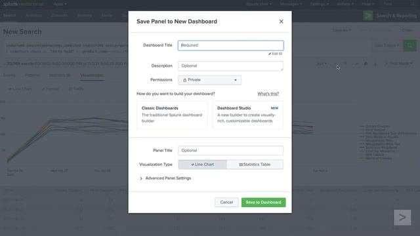Open the Job dropdown
Screen dimensions: 420x236
pyautogui.click(x=322, y=64)
